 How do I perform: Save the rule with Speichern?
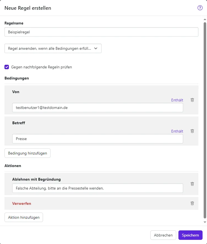tap(190, 235)
